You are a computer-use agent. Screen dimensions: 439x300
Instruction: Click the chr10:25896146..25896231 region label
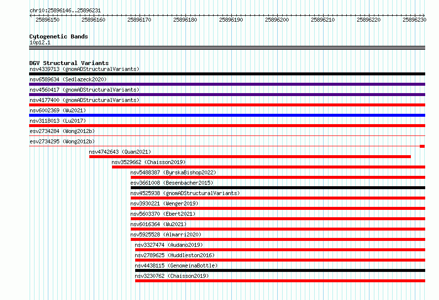pos(65,10)
